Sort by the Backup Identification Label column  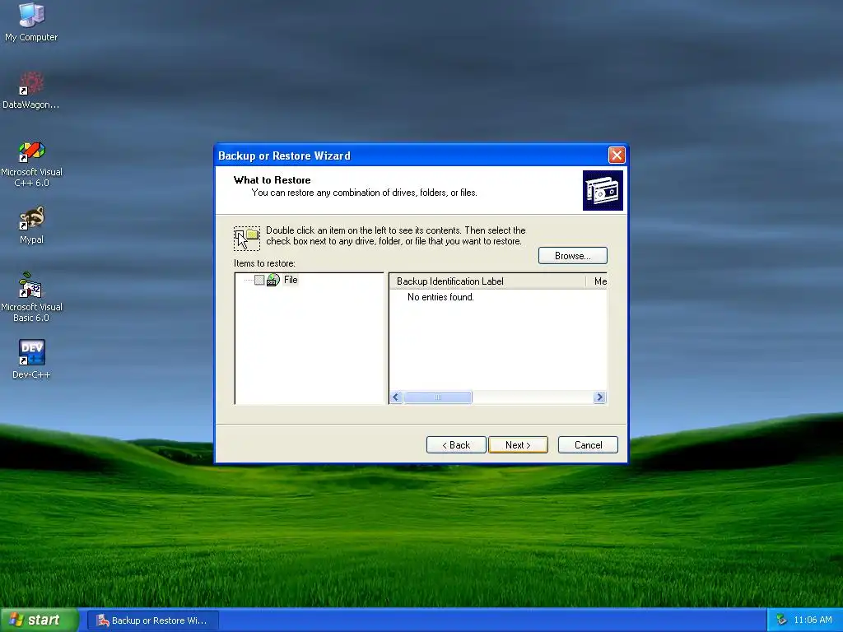click(487, 281)
